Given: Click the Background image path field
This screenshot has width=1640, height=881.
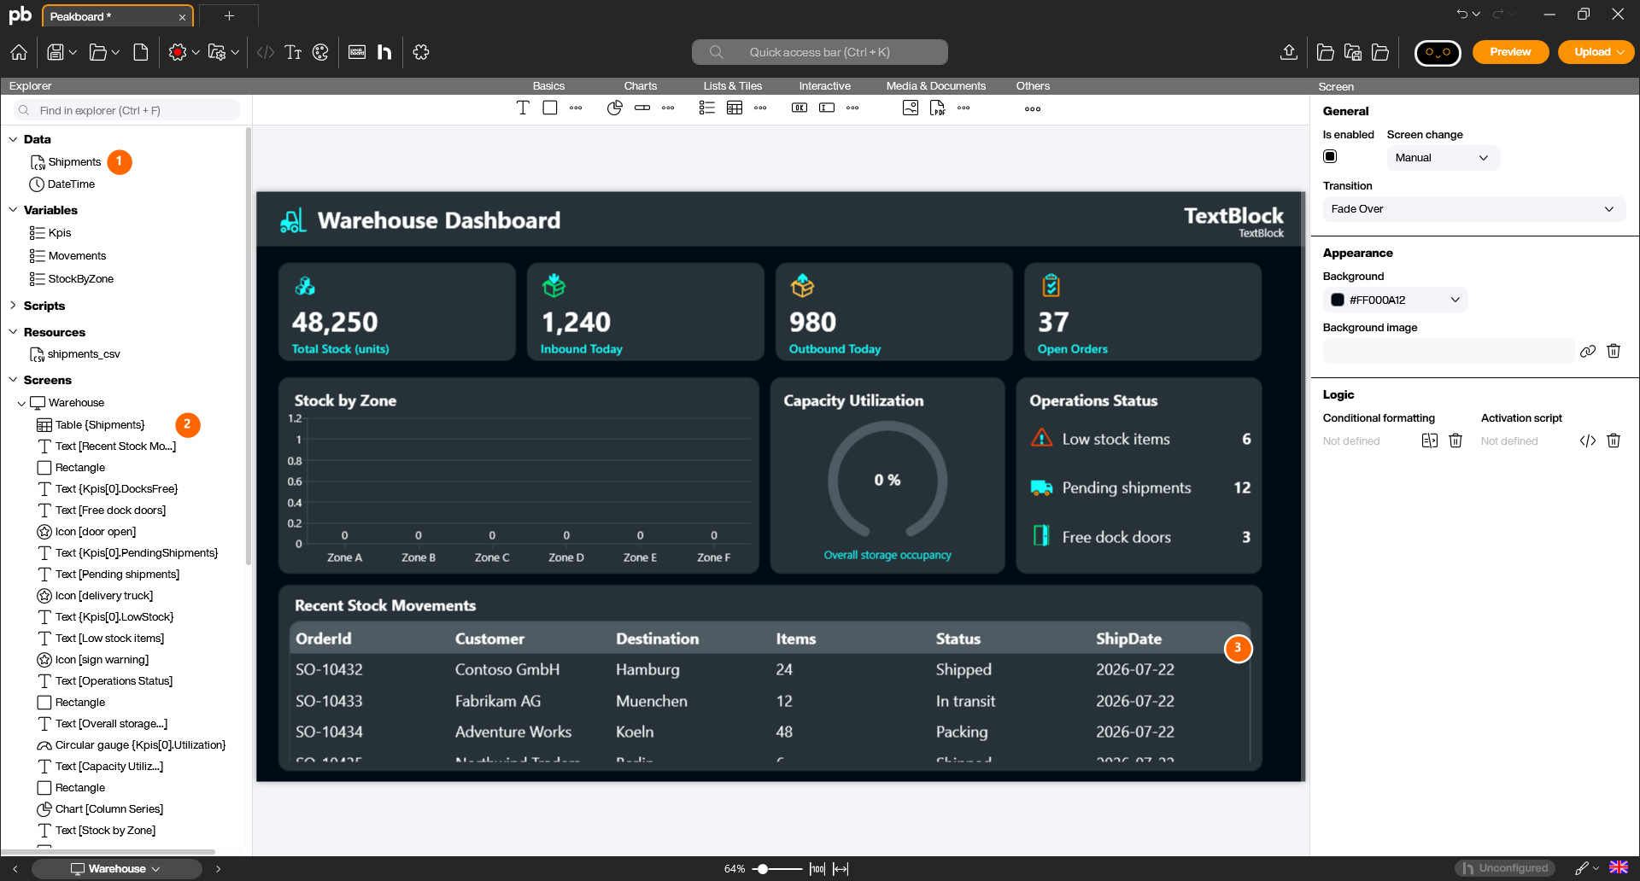Looking at the screenshot, I should pos(1448,351).
